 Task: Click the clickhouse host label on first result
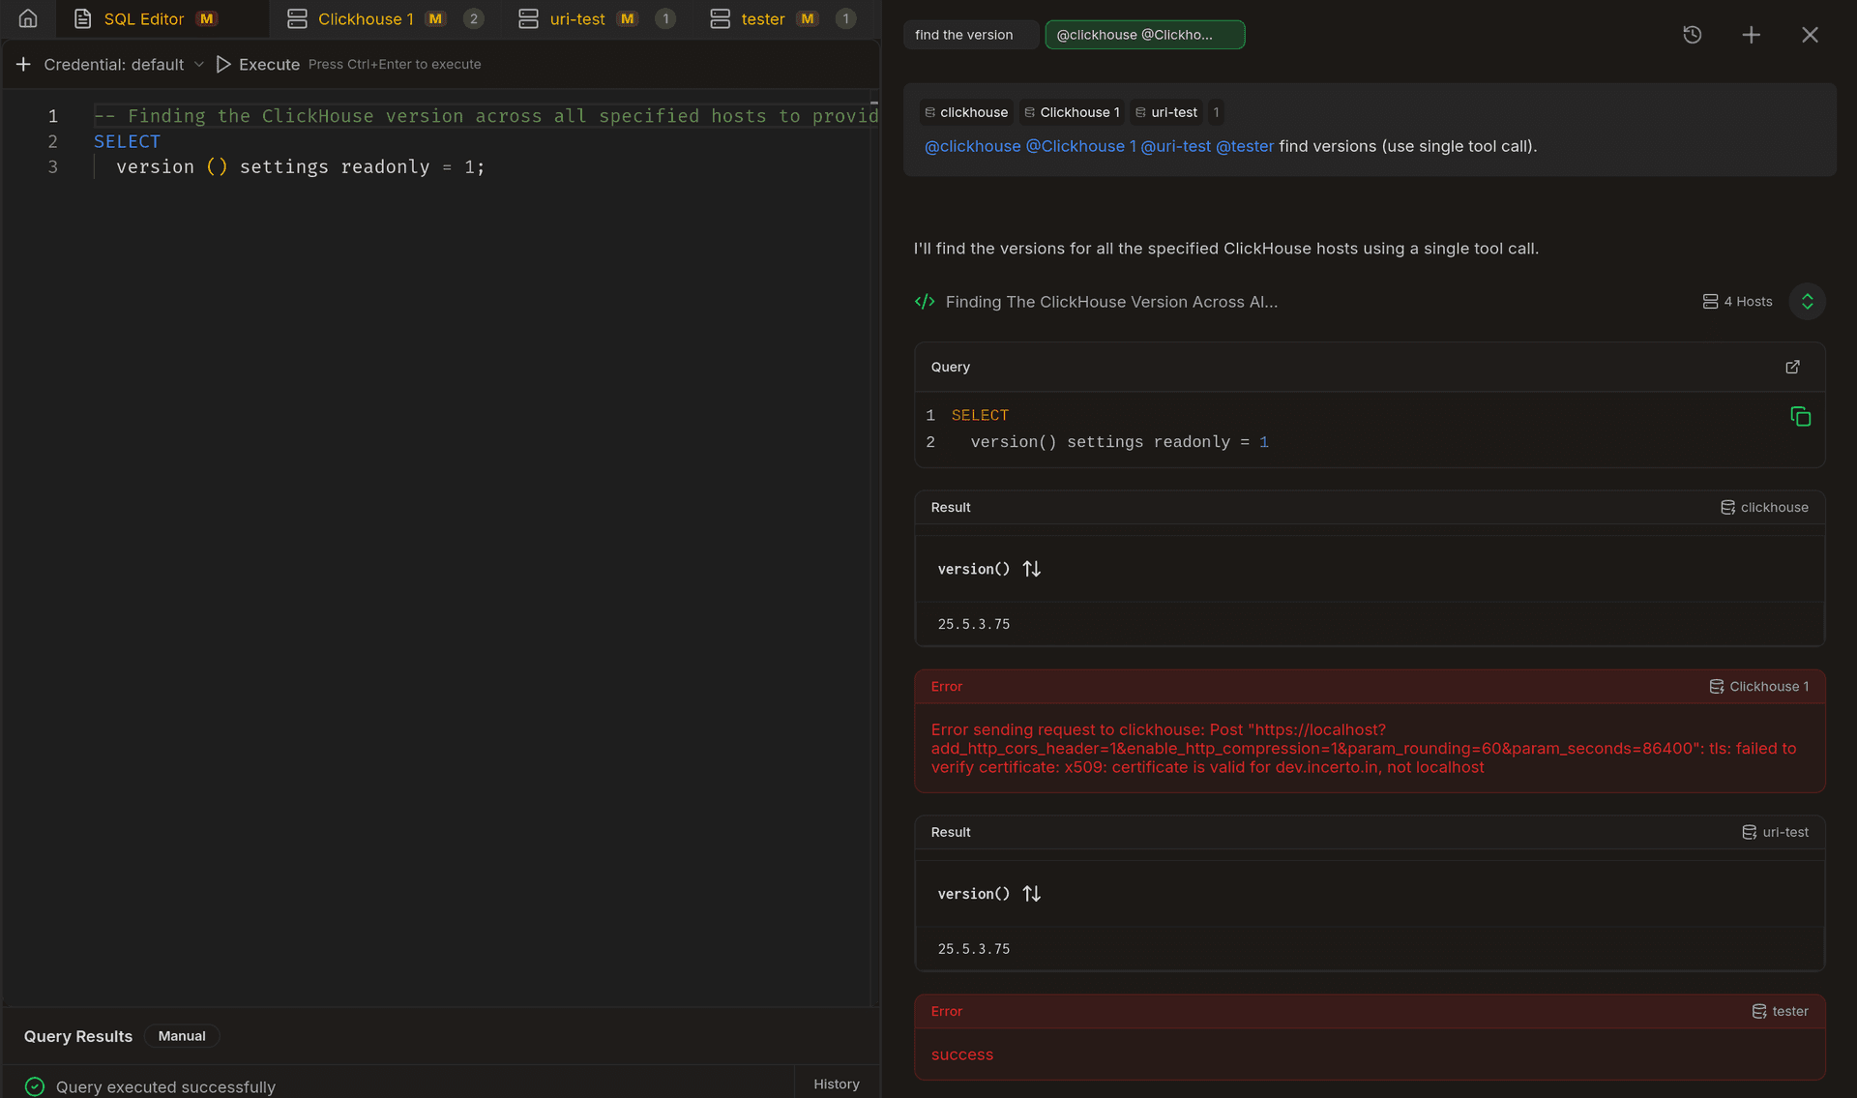[1764, 507]
